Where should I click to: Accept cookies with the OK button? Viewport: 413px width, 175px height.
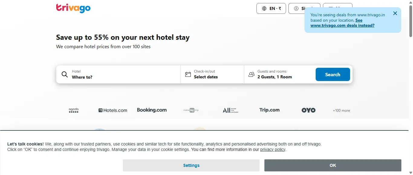[x=333, y=165]
